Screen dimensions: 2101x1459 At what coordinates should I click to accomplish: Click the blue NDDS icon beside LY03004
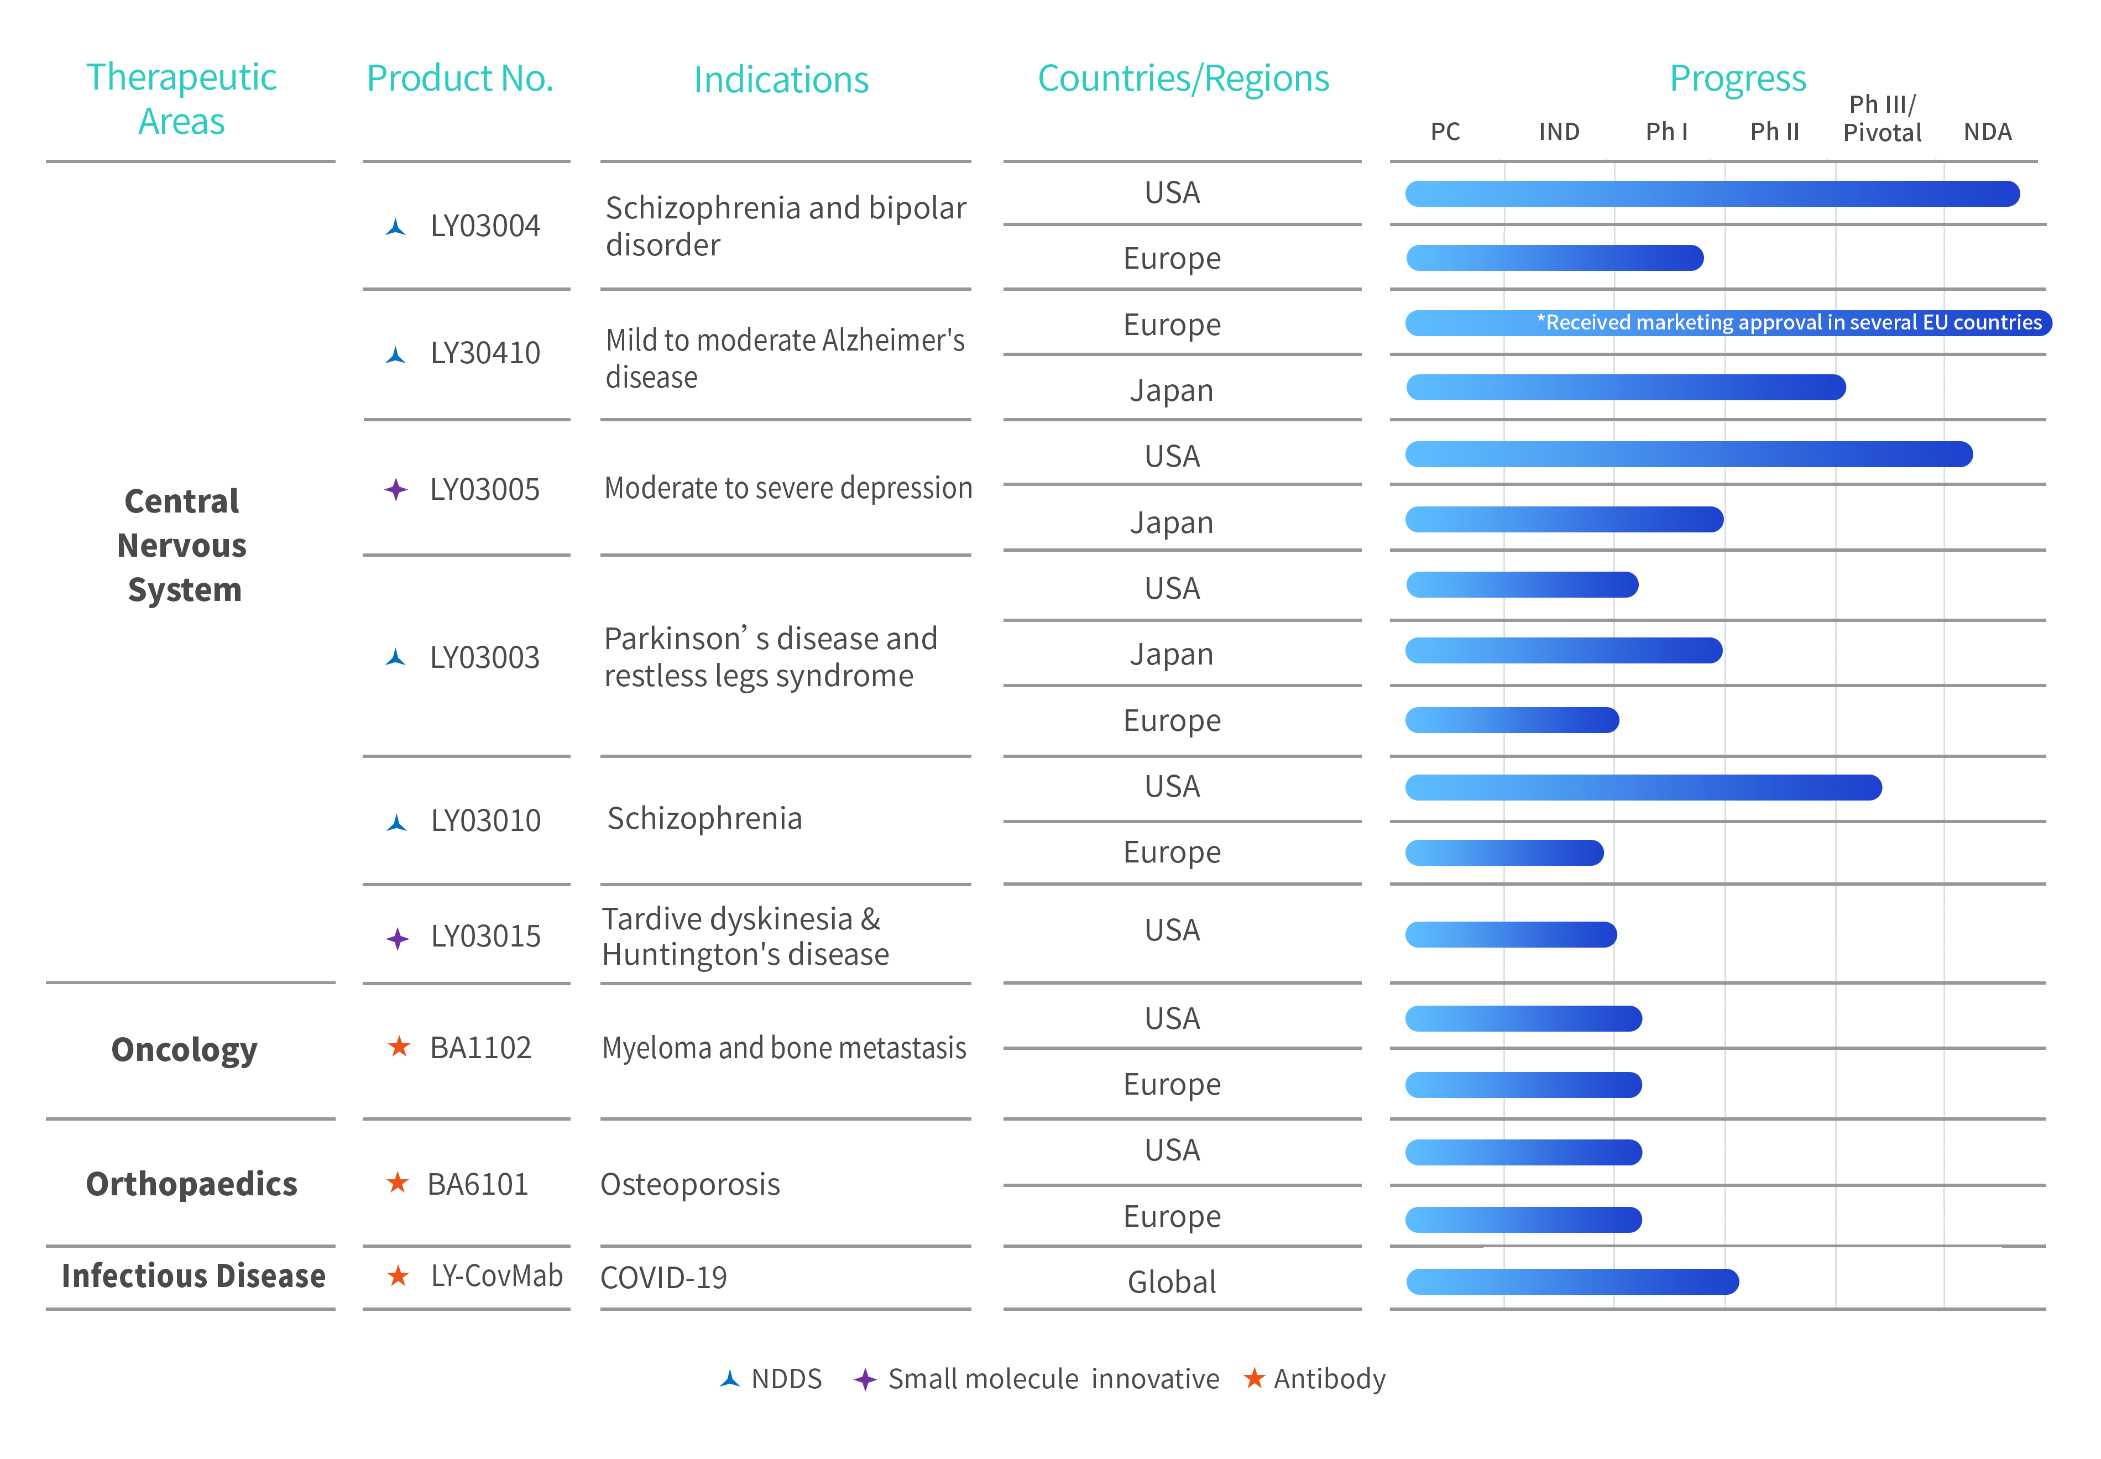[x=395, y=227]
